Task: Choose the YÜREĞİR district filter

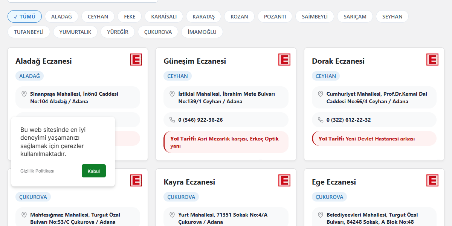Action: (x=118, y=32)
